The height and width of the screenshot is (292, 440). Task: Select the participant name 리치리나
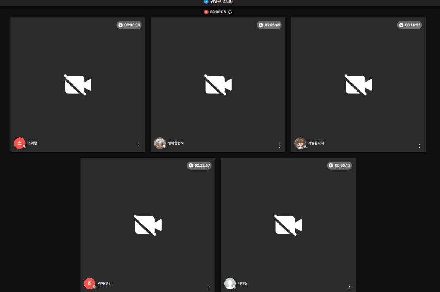click(x=104, y=283)
